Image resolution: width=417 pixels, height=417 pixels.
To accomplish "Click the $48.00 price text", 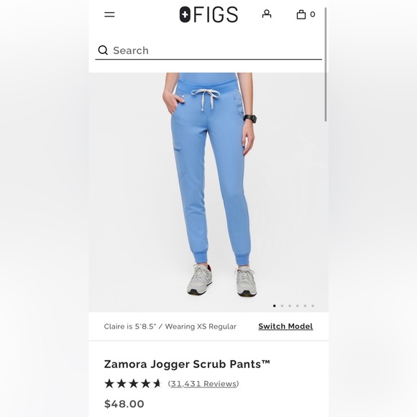I will point(124,404).
